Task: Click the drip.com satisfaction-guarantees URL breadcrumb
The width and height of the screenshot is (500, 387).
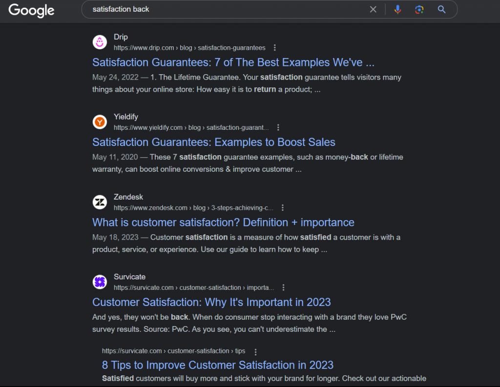Action: [x=189, y=48]
